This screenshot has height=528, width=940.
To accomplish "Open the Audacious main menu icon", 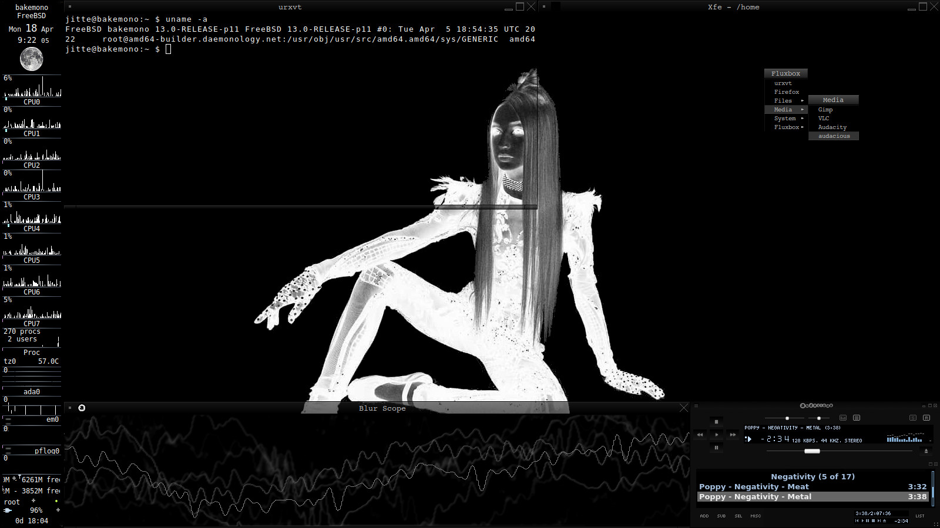I will click(x=696, y=405).
